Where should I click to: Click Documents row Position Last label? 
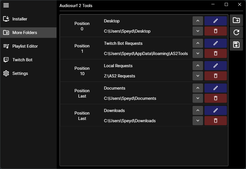coord(82,94)
